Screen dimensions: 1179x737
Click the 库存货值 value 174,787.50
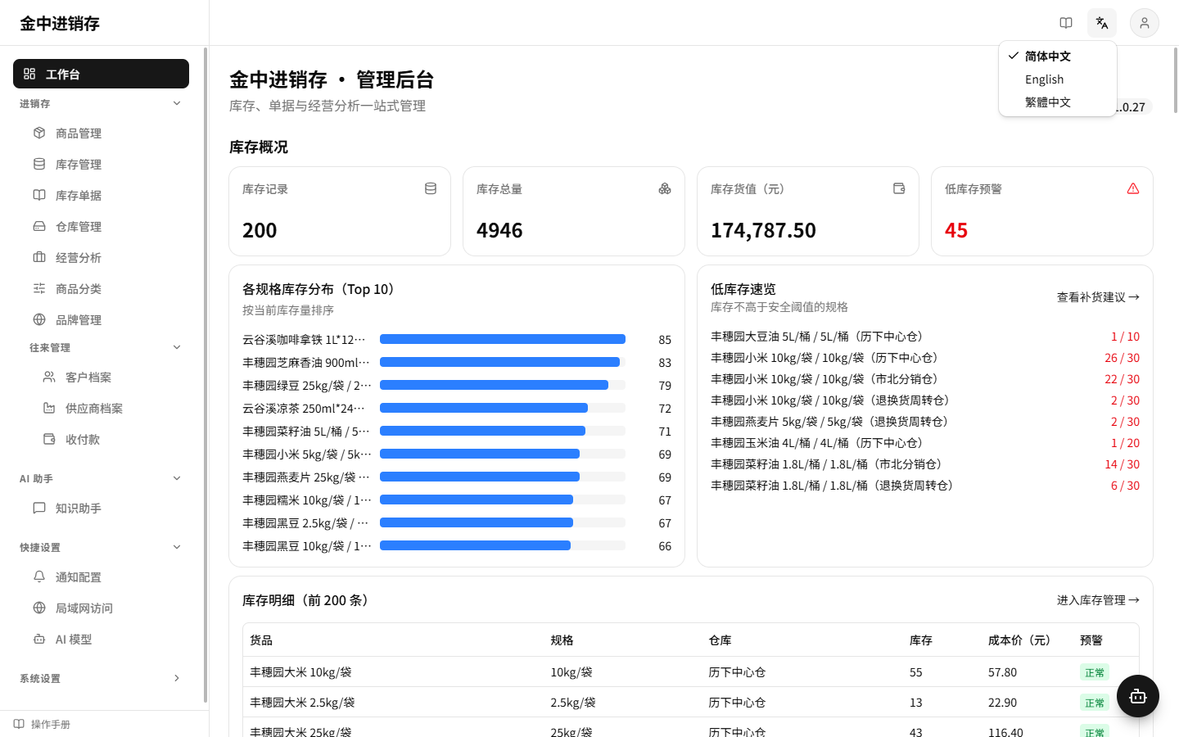coord(763,230)
